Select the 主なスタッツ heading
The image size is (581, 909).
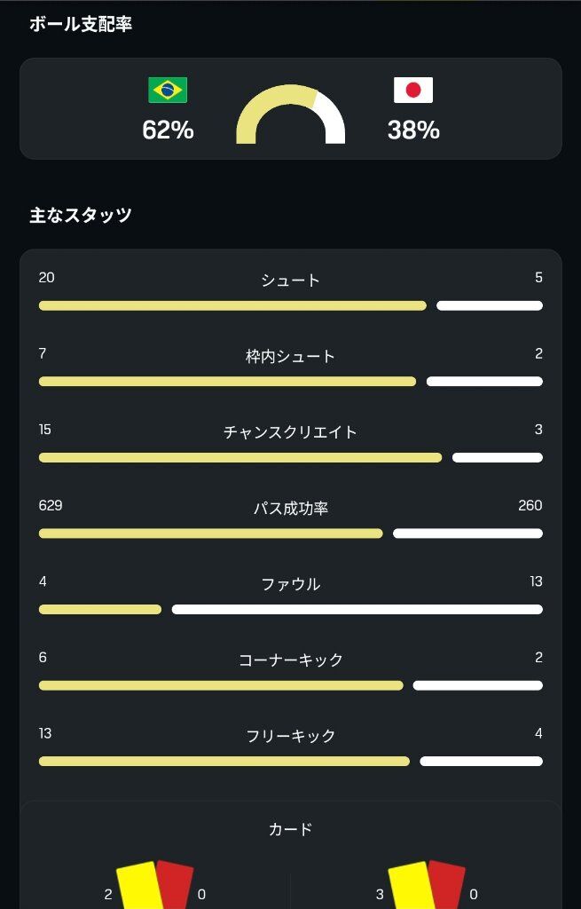[x=81, y=215]
